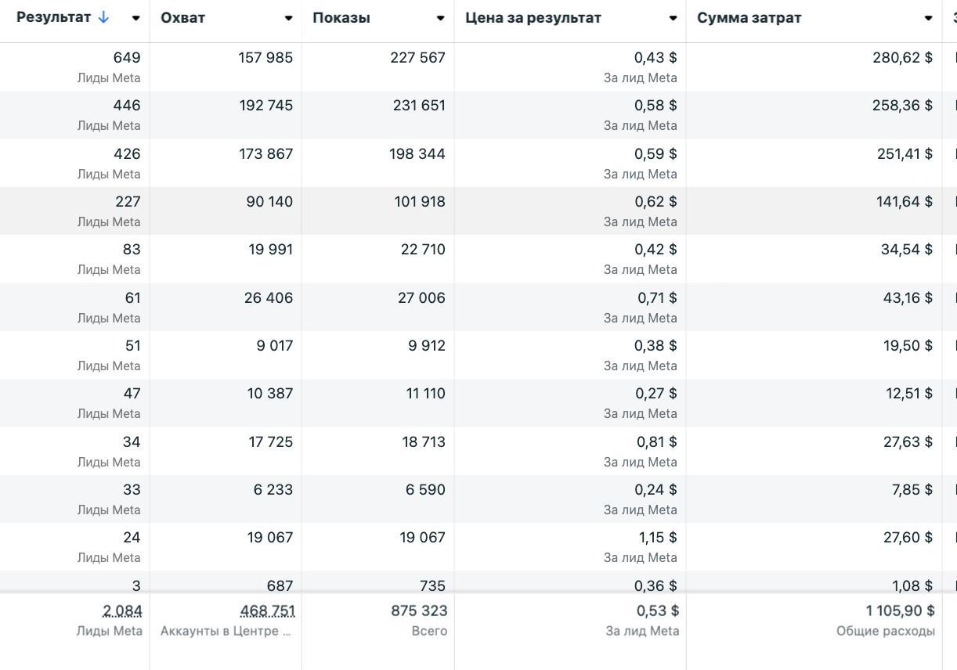This screenshot has height=670, width=957.
Task: Click the Цена за результат header text
Action: [533, 18]
